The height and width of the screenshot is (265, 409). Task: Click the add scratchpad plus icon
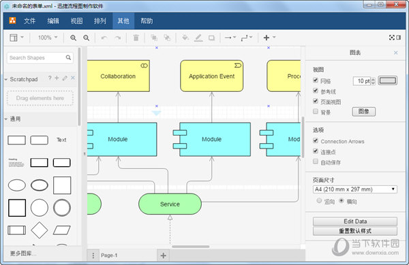[57, 78]
